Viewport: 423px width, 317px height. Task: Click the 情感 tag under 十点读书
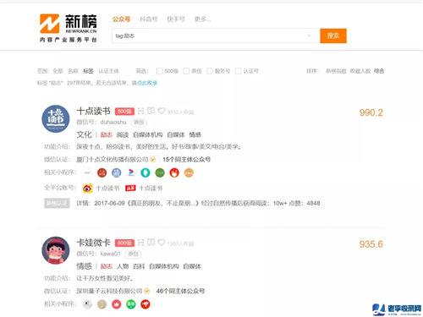pyautogui.click(x=195, y=135)
